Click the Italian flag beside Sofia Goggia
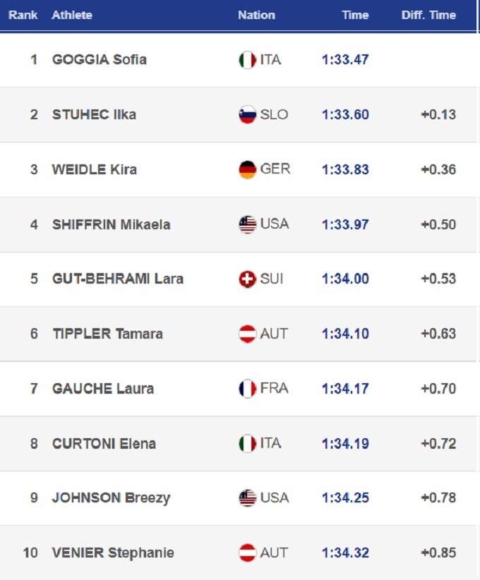This screenshot has width=480, height=580. pyautogui.click(x=247, y=60)
